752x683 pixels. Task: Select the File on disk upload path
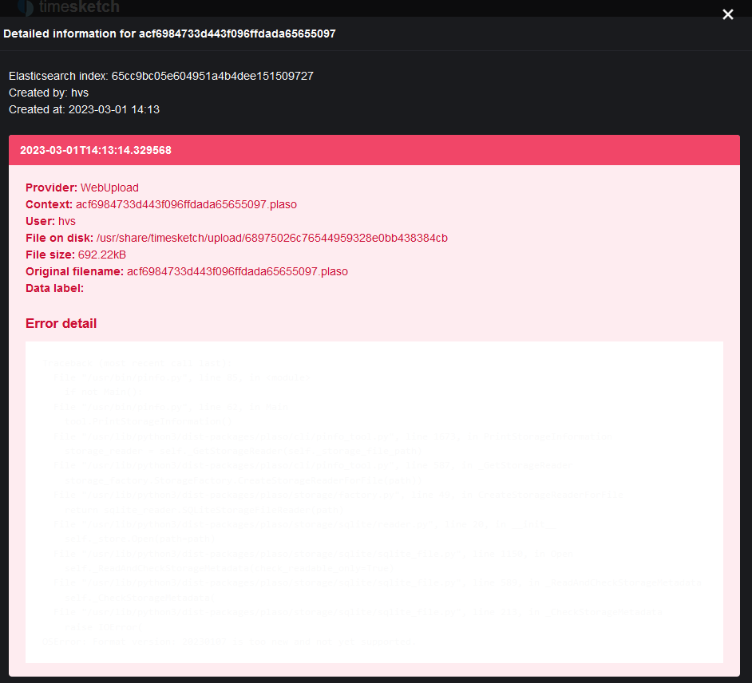coord(273,238)
